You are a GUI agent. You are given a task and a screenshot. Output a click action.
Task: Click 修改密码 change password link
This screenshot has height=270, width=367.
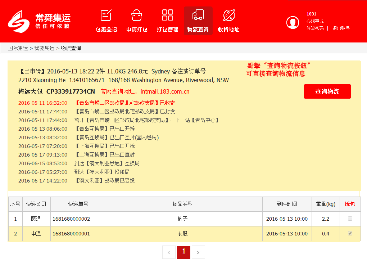click(315, 28)
